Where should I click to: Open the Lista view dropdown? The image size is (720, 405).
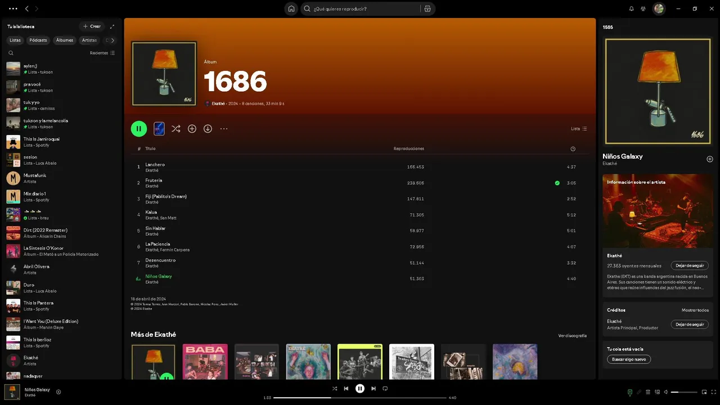tap(579, 129)
